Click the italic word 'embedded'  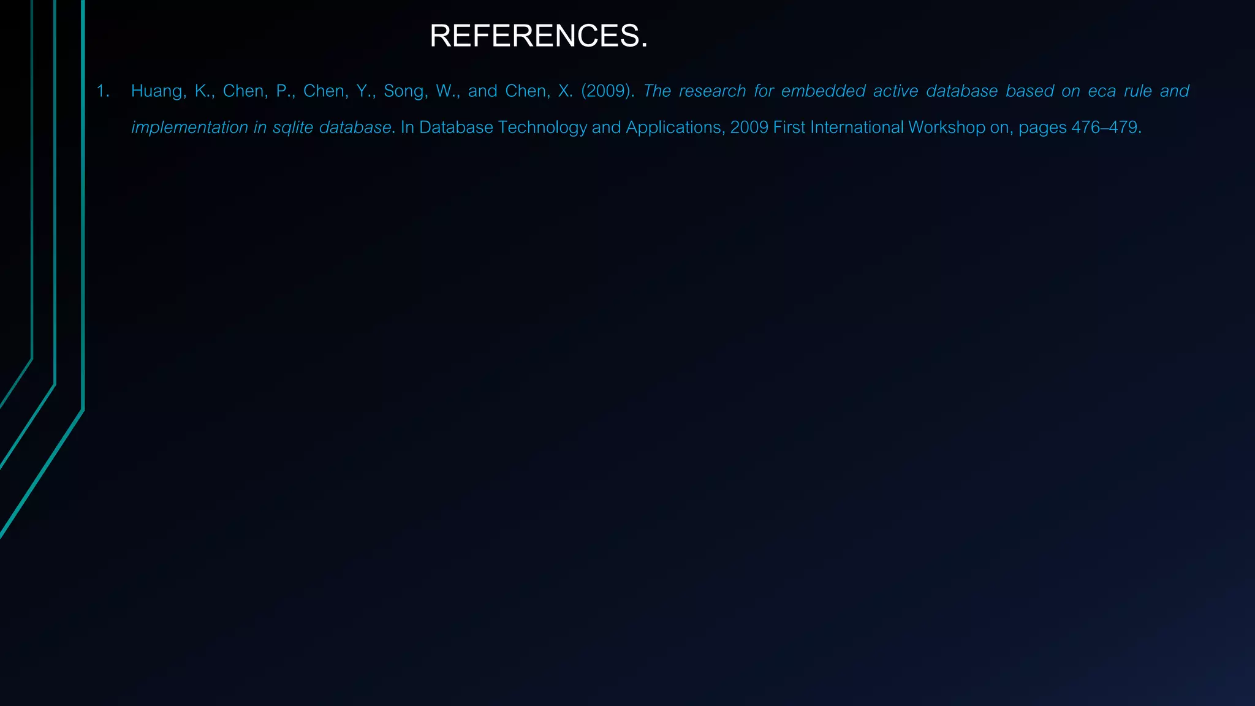pos(823,91)
